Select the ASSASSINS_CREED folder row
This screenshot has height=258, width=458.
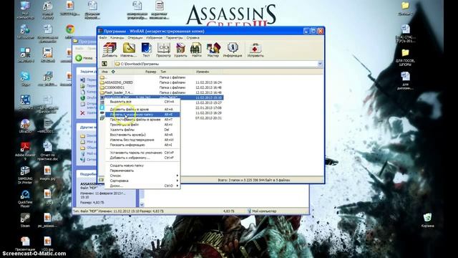pyautogui.click(x=160, y=82)
